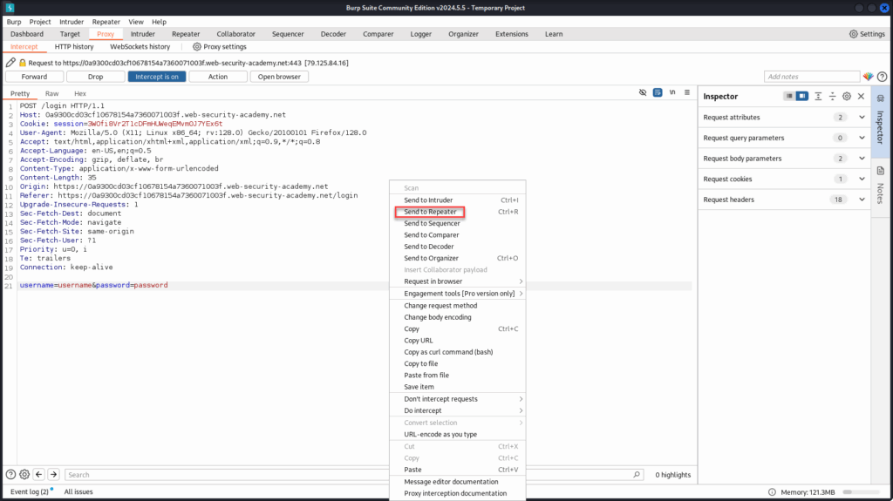Open Request in browser submenu
Screen dimensions: 893x501
457,281
